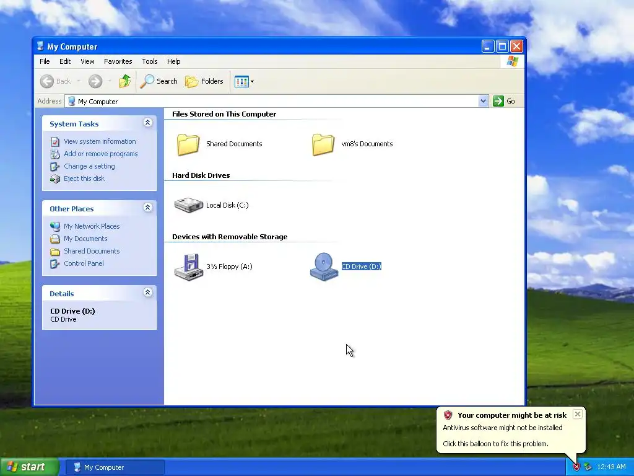This screenshot has width=634, height=476.
Task: Go up one folder level
Action: [125, 81]
